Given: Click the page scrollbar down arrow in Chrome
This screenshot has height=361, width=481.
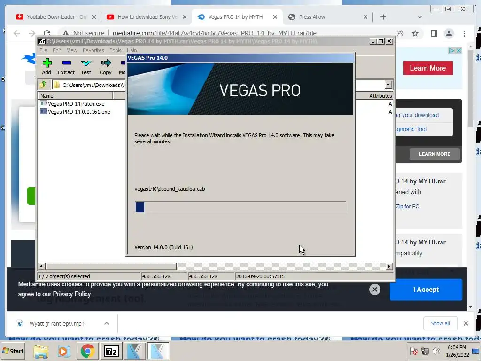Looking at the screenshot, I should [471, 306].
